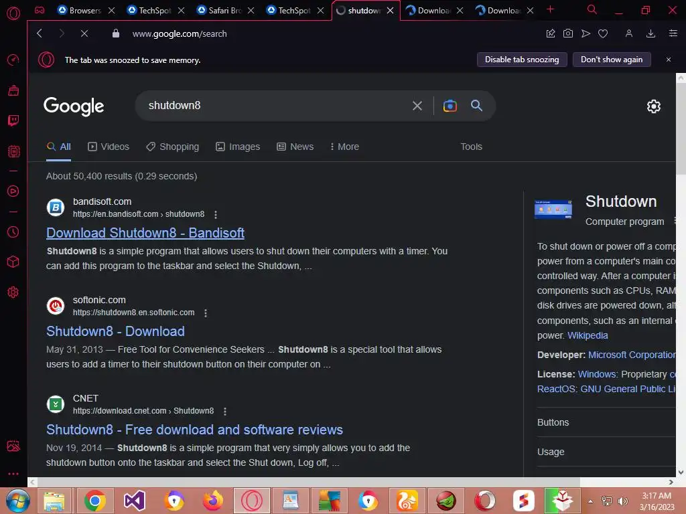The width and height of the screenshot is (686, 514).
Task: Open Twitch in the sidebar
Action: pyautogui.click(x=13, y=120)
